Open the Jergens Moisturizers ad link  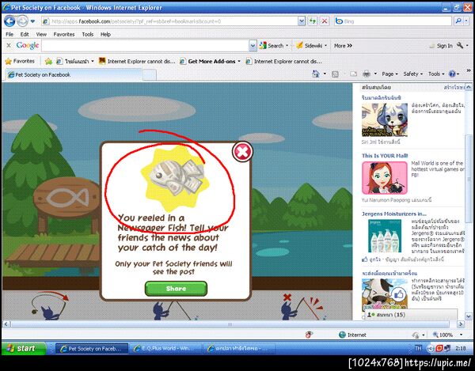(393, 214)
